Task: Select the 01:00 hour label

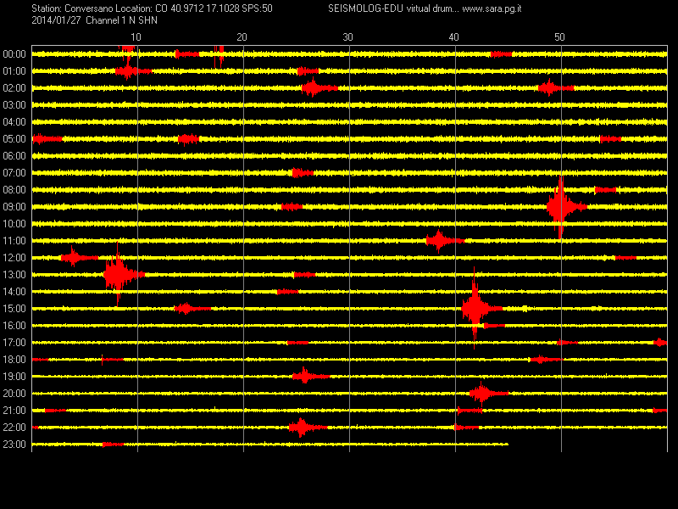Action: point(14,71)
